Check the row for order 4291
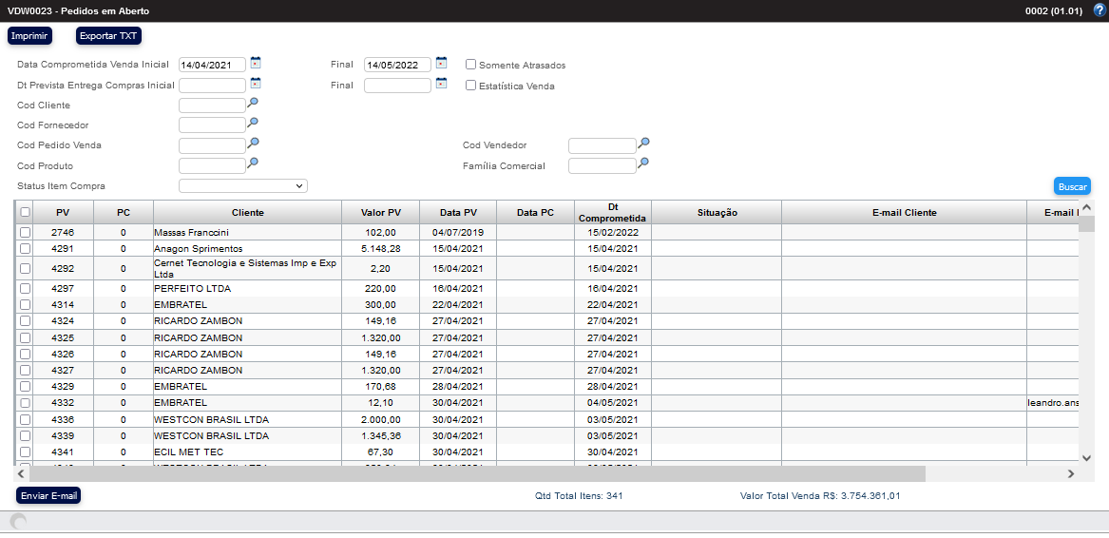This screenshot has height=538, width=1109. 25,249
